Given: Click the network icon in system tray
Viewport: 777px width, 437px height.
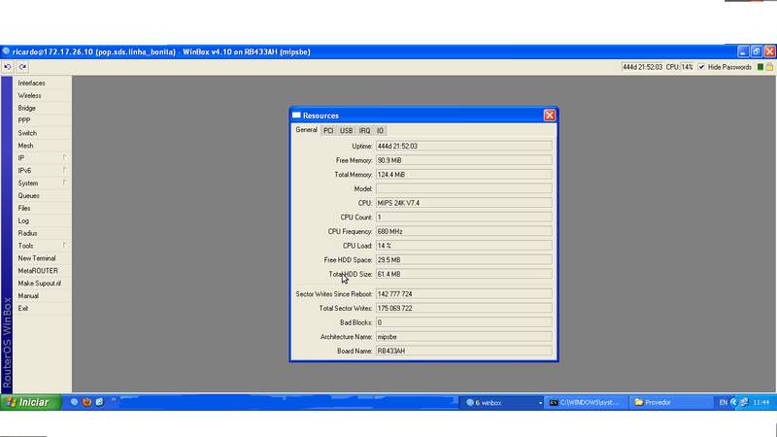Looking at the screenshot, I should point(743,403).
